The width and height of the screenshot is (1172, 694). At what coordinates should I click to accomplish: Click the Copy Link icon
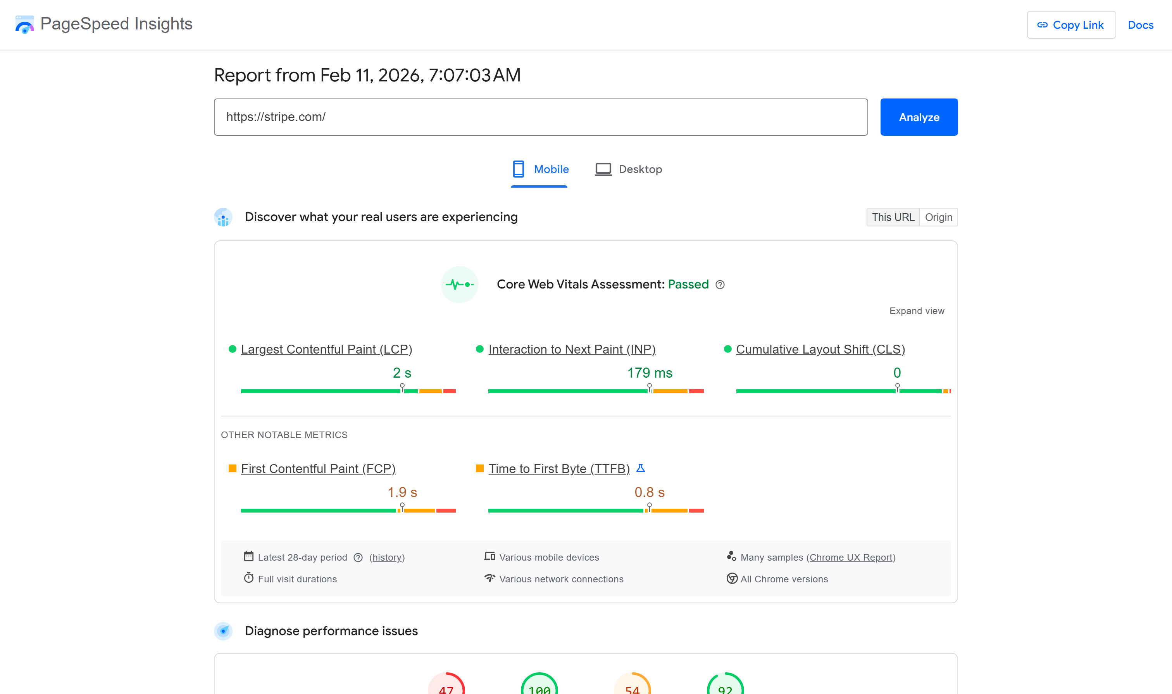click(1043, 25)
